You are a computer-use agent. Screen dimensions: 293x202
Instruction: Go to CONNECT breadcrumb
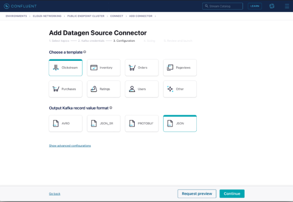pos(117,16)
